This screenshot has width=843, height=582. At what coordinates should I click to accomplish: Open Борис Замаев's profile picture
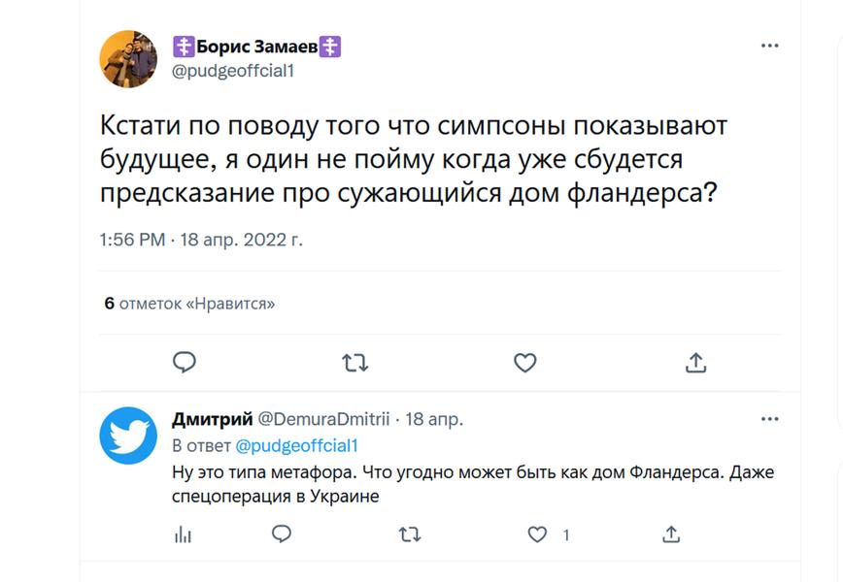point(128,58)
